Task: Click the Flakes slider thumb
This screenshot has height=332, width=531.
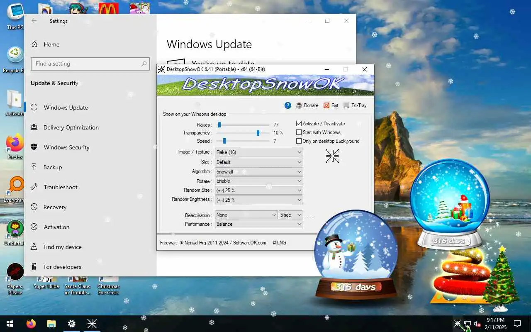Action: (219, 124)
